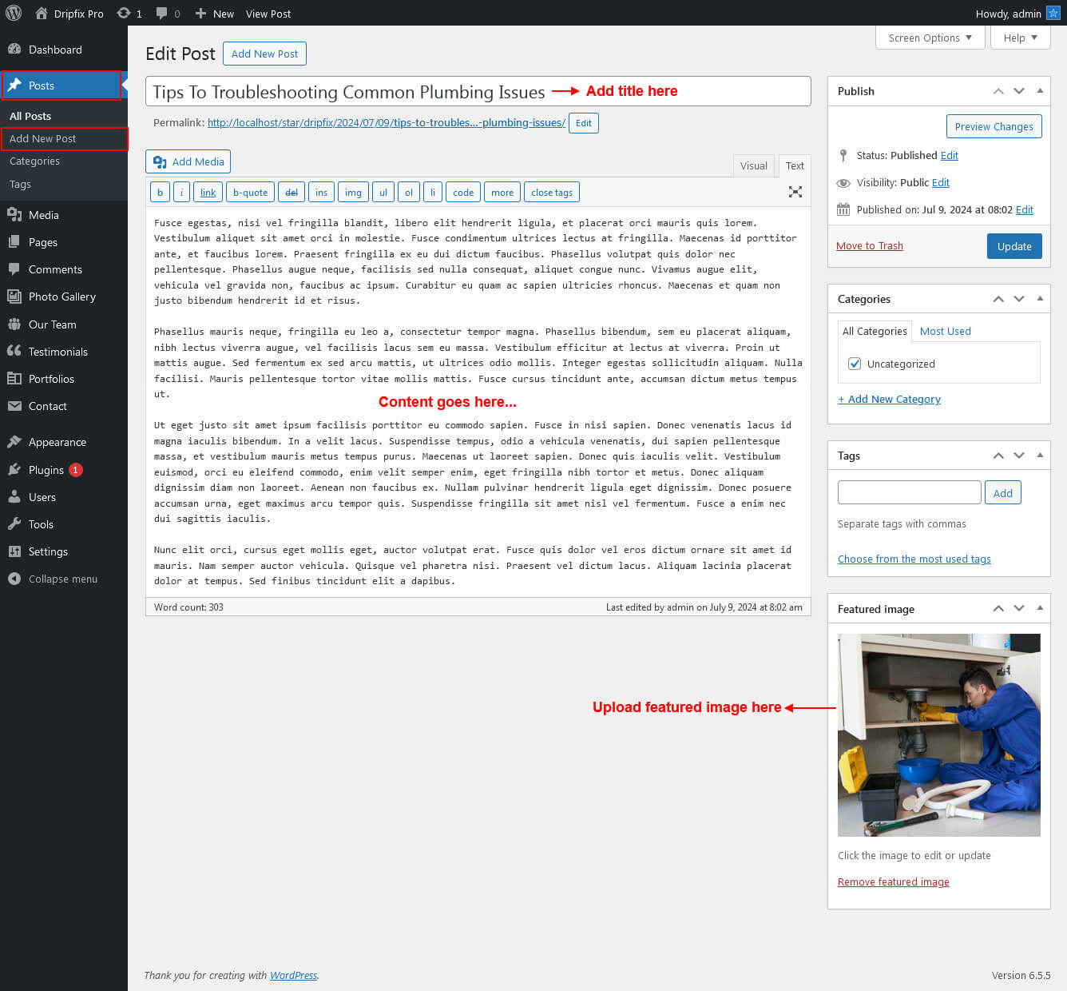Insert b-quote tag button
The height and width of the screenshot is (991, 1067).
[250, 192]
